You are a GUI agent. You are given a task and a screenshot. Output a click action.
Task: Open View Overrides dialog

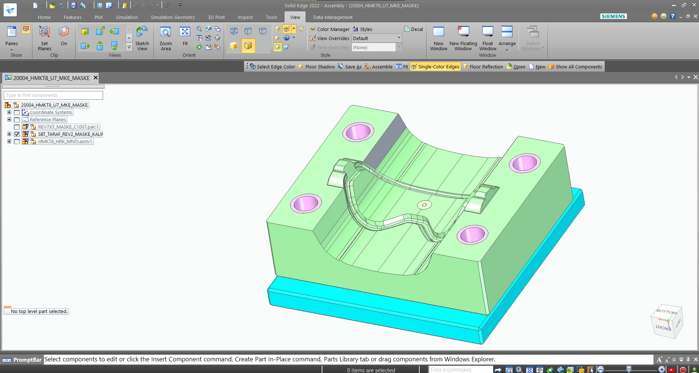point(330,38)
